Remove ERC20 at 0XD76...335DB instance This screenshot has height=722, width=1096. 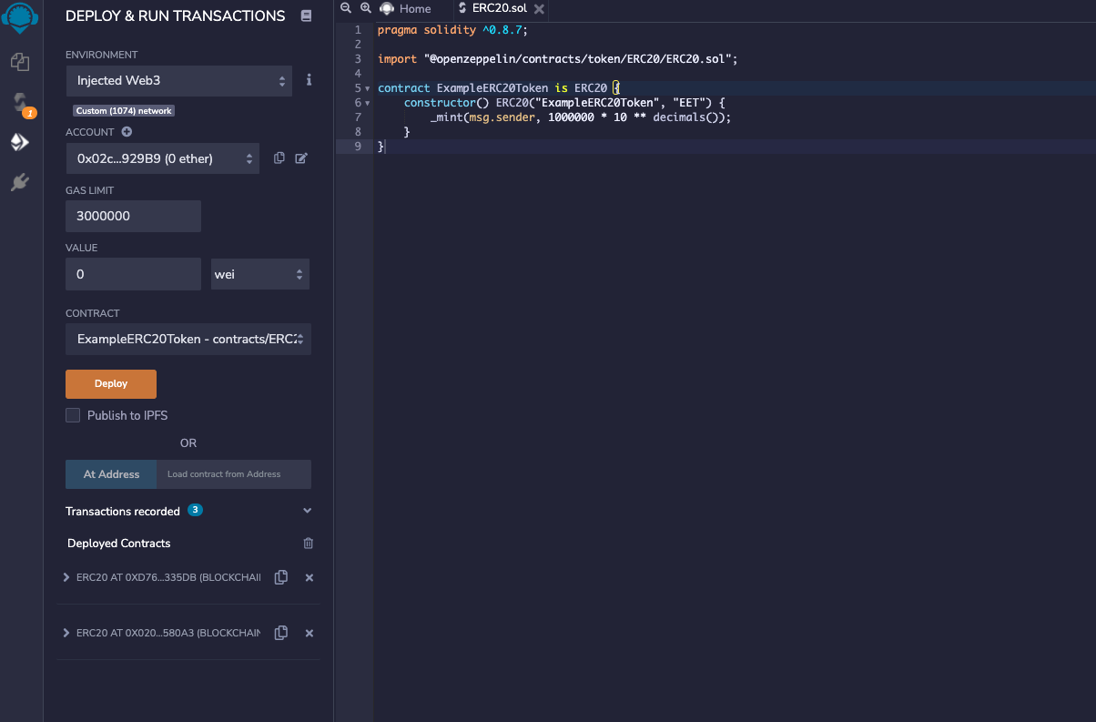point(309,577)
